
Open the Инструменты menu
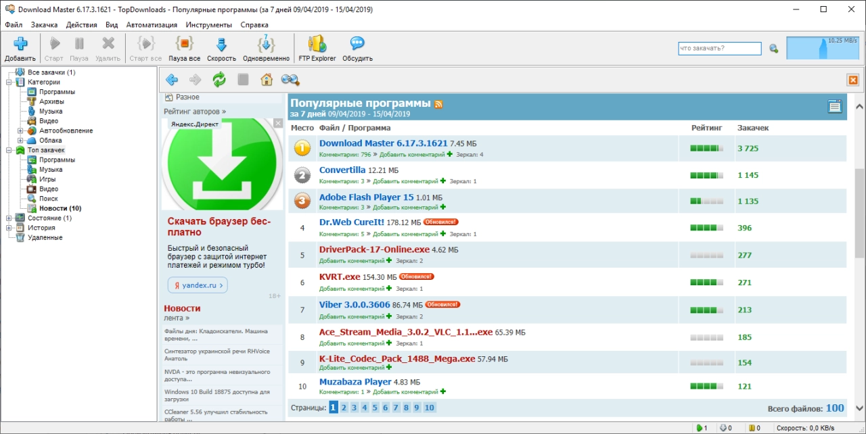(x=209, y=24)
